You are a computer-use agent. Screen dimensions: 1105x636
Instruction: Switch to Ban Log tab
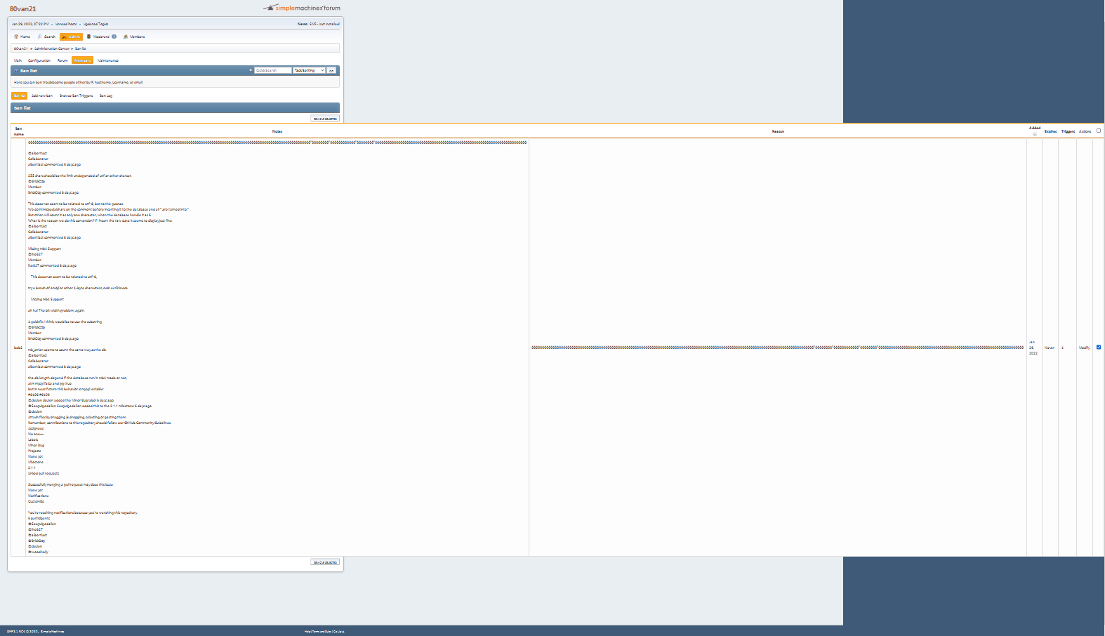106,95
